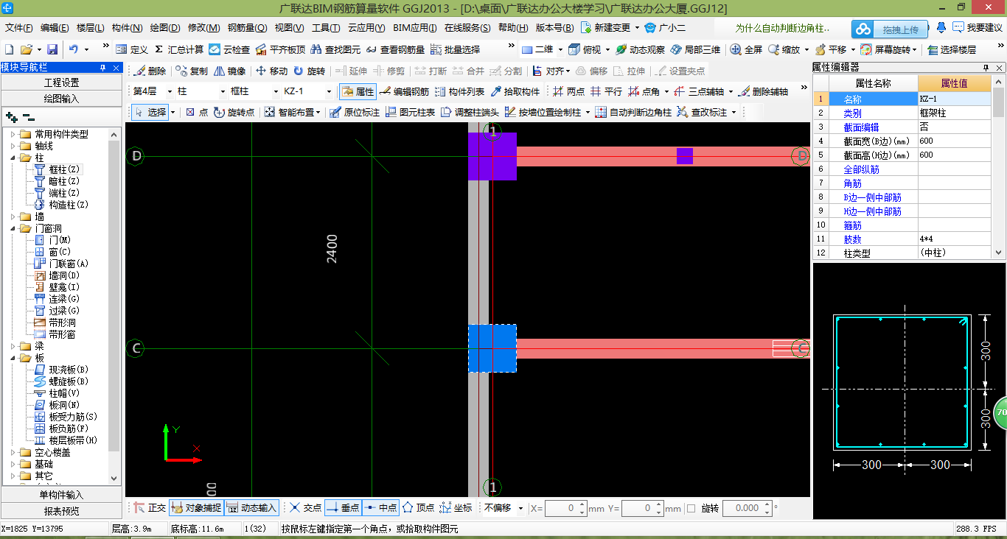1007x539 pixels.
Task: Click the 绘图输入 drawing input button
Action: 61,98
